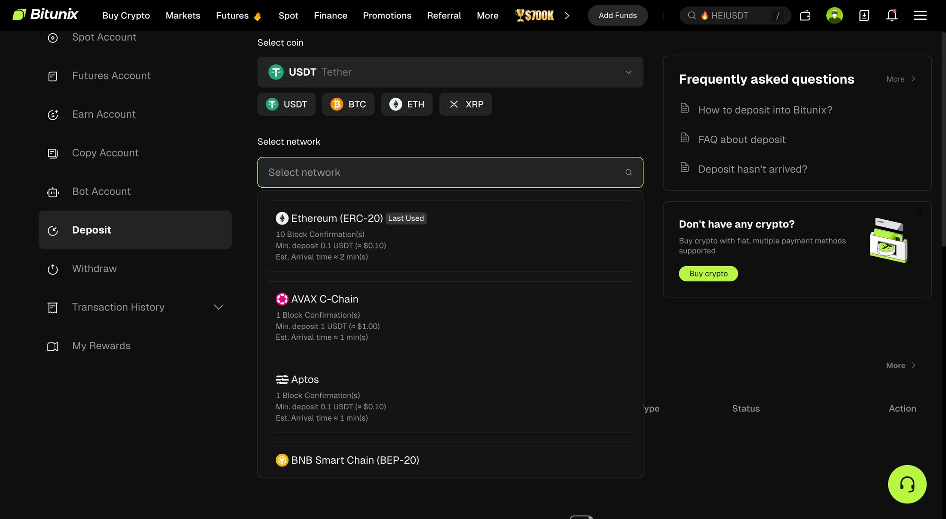Open the notifications bell
946x519 pixels.
[x=892, y=16]
